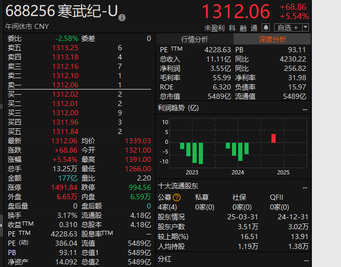Click the 科 STAR board badge
The image size is (341, 267).
click(231, 27)
